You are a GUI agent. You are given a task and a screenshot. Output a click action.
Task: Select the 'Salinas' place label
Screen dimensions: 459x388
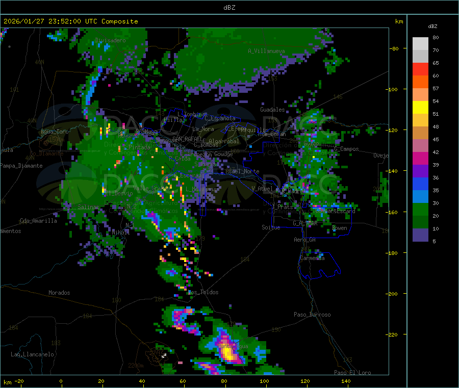[88, 207]
